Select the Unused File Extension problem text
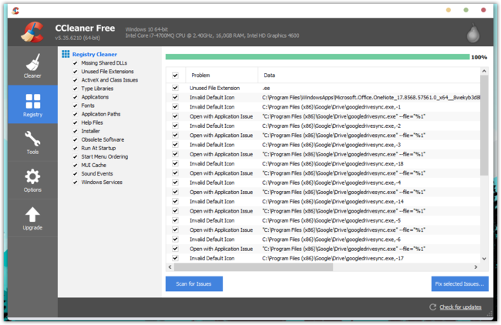This screenshot has height=325, width=501. pos(215,88)
